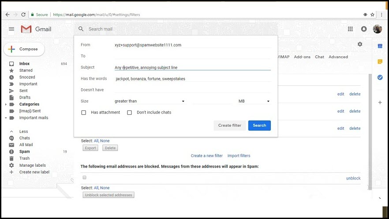Click the blue Search button

coord(259,125)
